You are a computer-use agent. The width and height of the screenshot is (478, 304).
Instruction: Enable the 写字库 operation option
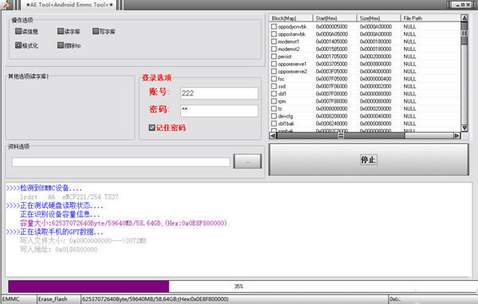tap(96, 31)
